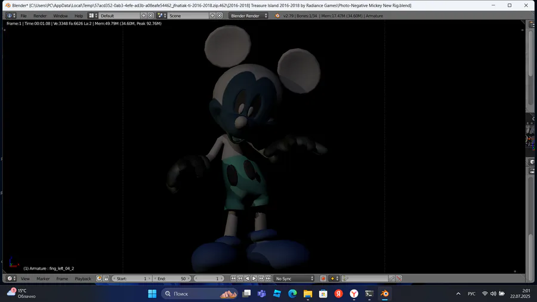
Task: Open the Info editor type selector
Action: pyautogui.click(x=11, y=16)
